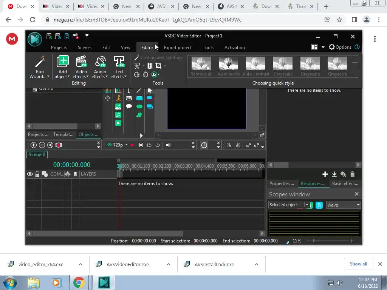Toggle the preview eye next to 720p
387x290 pixels.
[109, 145]
